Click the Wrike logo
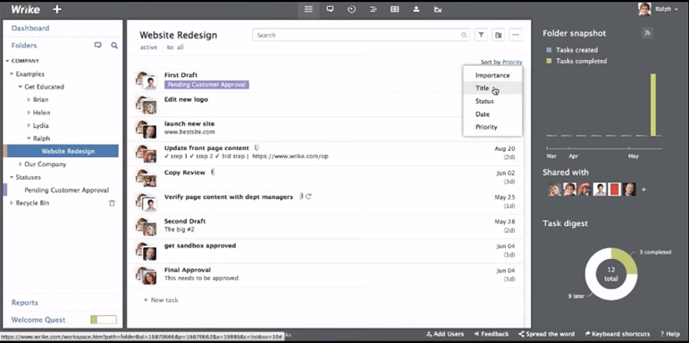 [x=25, y=9]
